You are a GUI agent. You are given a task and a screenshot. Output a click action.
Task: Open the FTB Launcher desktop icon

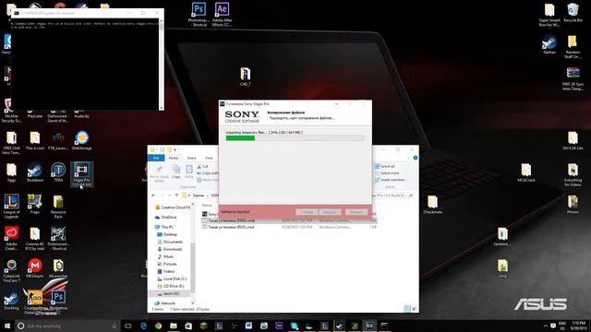(58, 140)
